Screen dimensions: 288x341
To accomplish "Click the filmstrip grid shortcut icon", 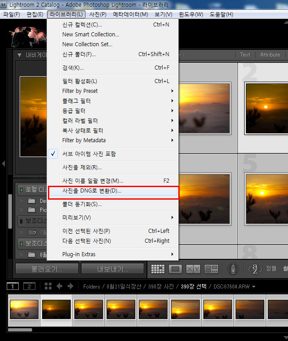I will coord(48,286).
